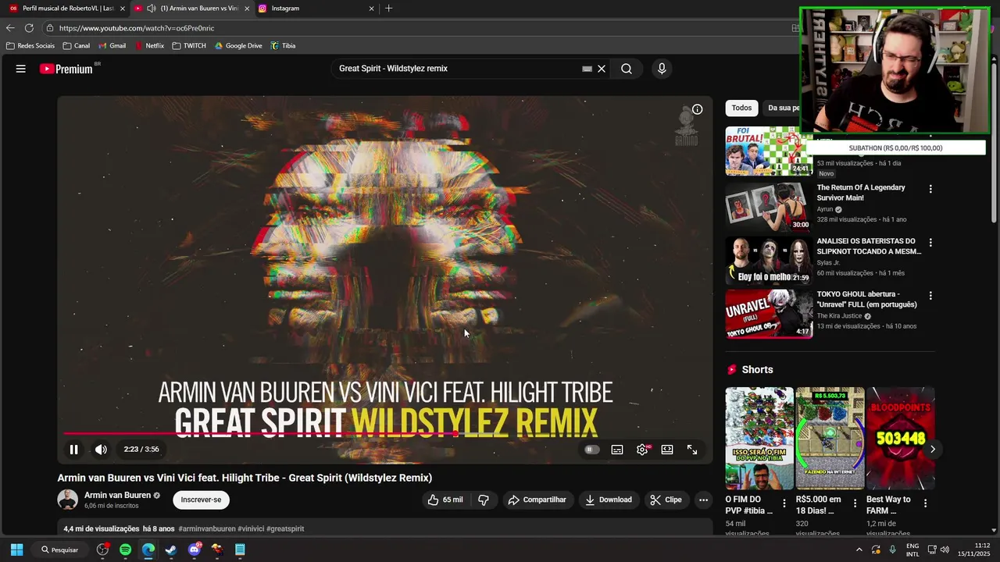
Task: Open player settings gear
Action: tap(642, 450)
